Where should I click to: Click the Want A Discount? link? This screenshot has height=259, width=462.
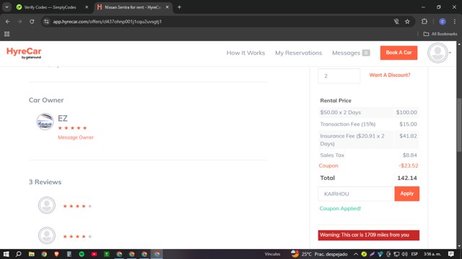pos(390,75)
